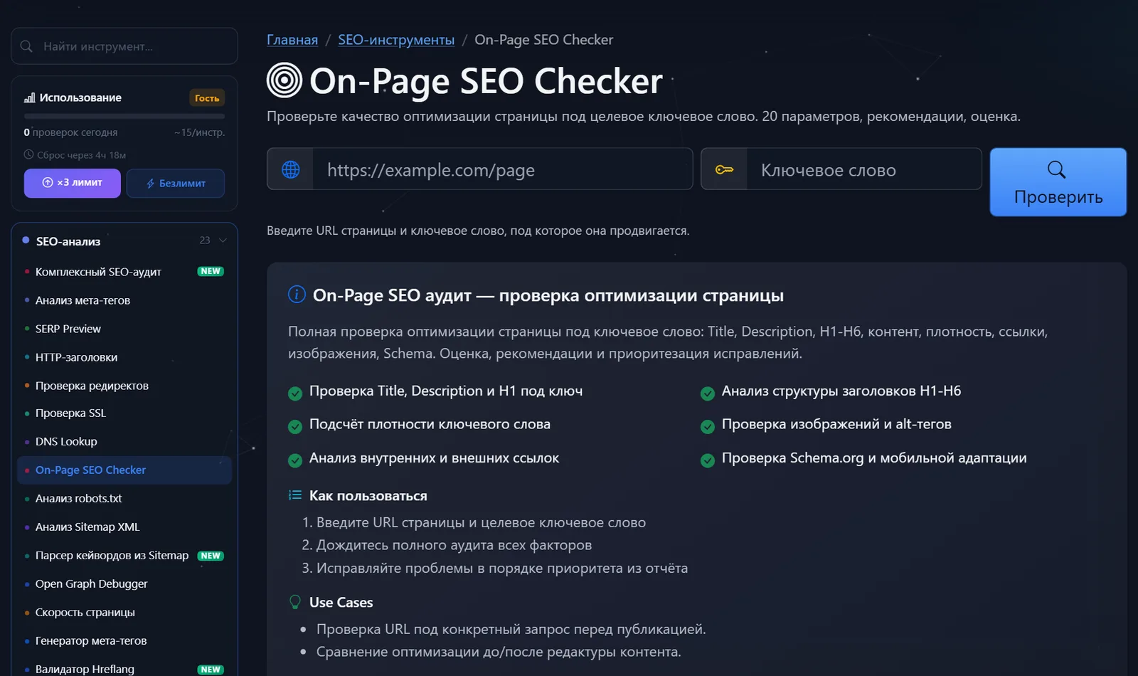This screenshot has height=676, width=1138.
Task: Open Анализ мета-тегов tool
Action: pos(124,300)
